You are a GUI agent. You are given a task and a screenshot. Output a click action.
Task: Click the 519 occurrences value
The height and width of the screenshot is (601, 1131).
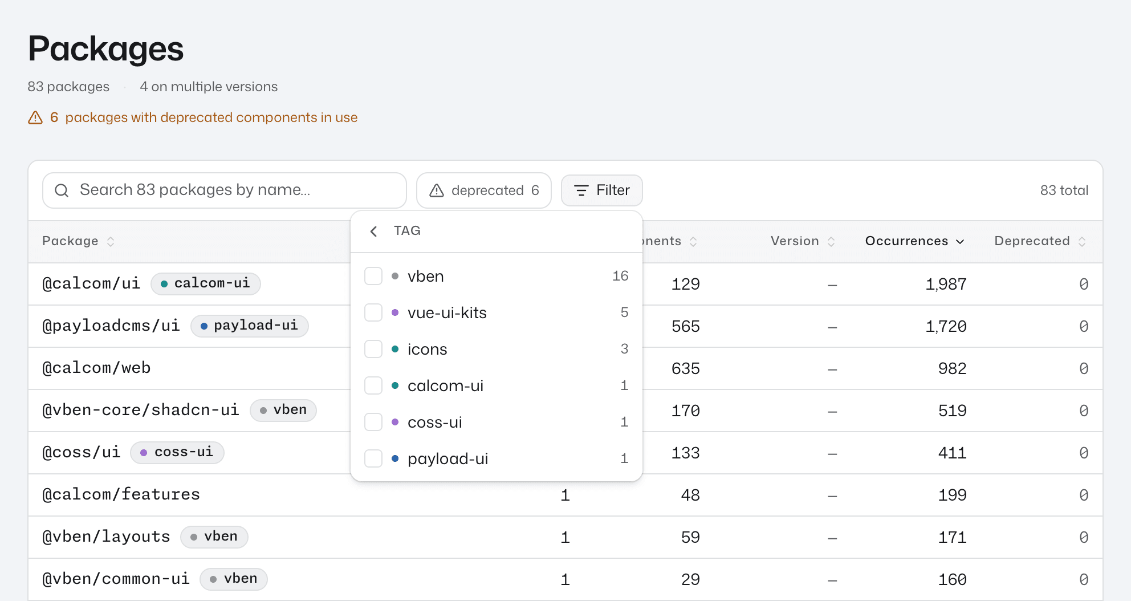click(953, 411)
